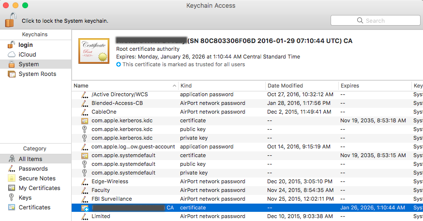The height and width of the screenshot is (221, 423).
Task: Select the com.apple.kerberos.kdc certificate row
Action: coord(247,120)
